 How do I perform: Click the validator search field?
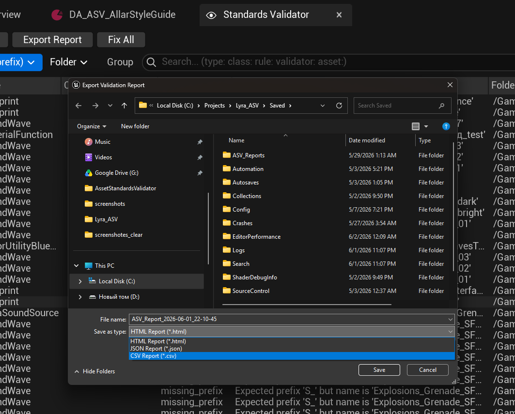tap(328, 62)
